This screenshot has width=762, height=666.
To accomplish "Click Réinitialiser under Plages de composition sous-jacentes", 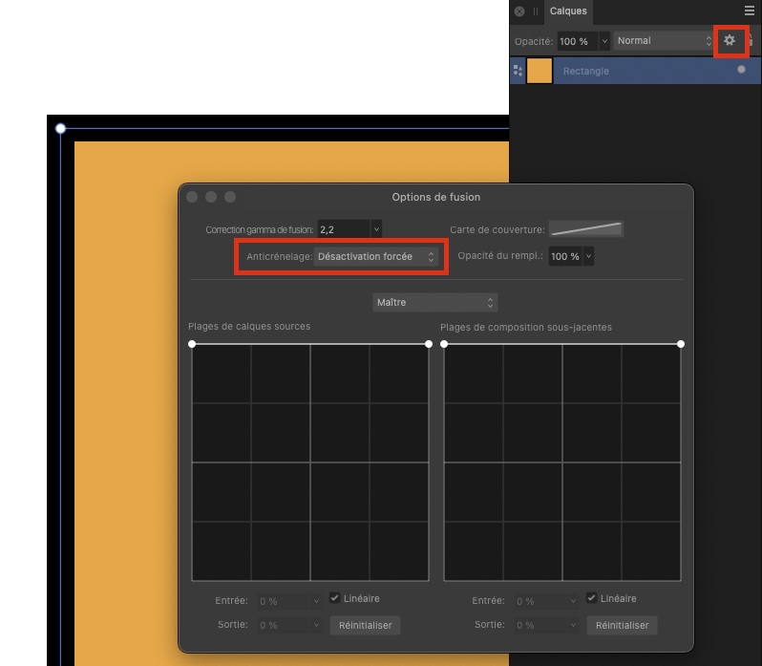I will (x=622, y=625).
